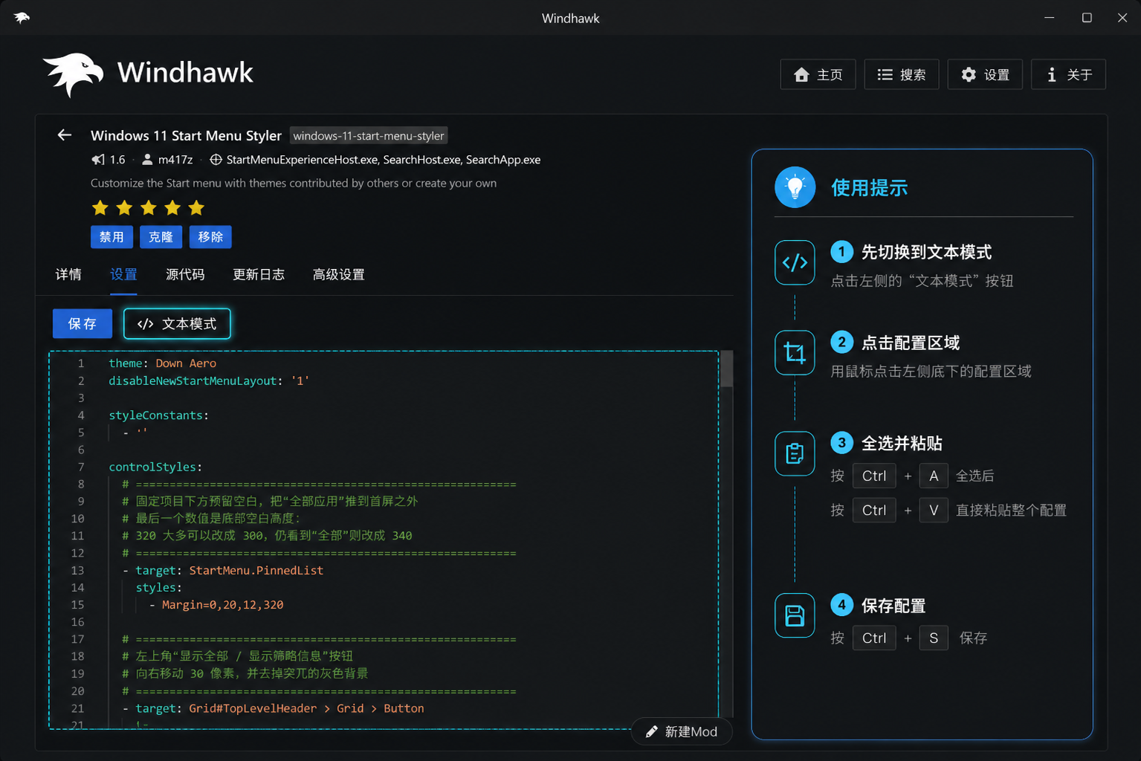The width and height of the screenshot is (1141, 761).
Task: Select the 设置 mod tab
Action: (x=123, y=275)
